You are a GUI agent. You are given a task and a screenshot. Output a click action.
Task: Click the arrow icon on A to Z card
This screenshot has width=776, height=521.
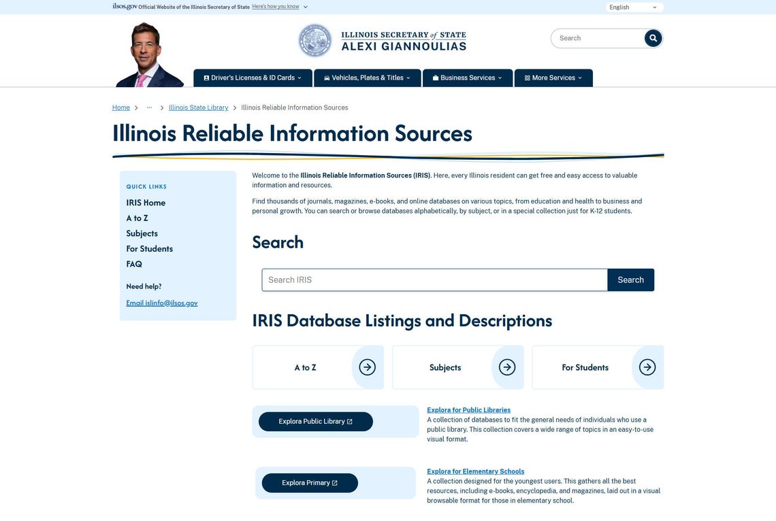pyautogui.click(x=367, y=367)
